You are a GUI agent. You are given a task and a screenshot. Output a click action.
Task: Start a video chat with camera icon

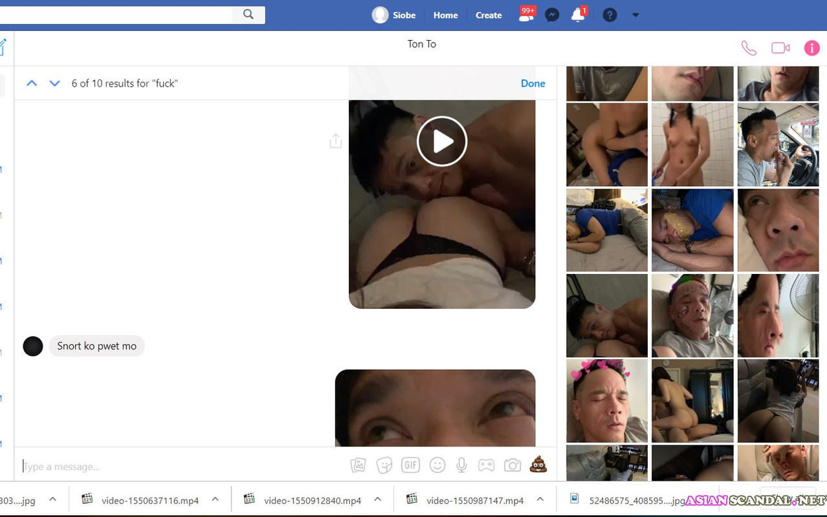tap(780, 48)
